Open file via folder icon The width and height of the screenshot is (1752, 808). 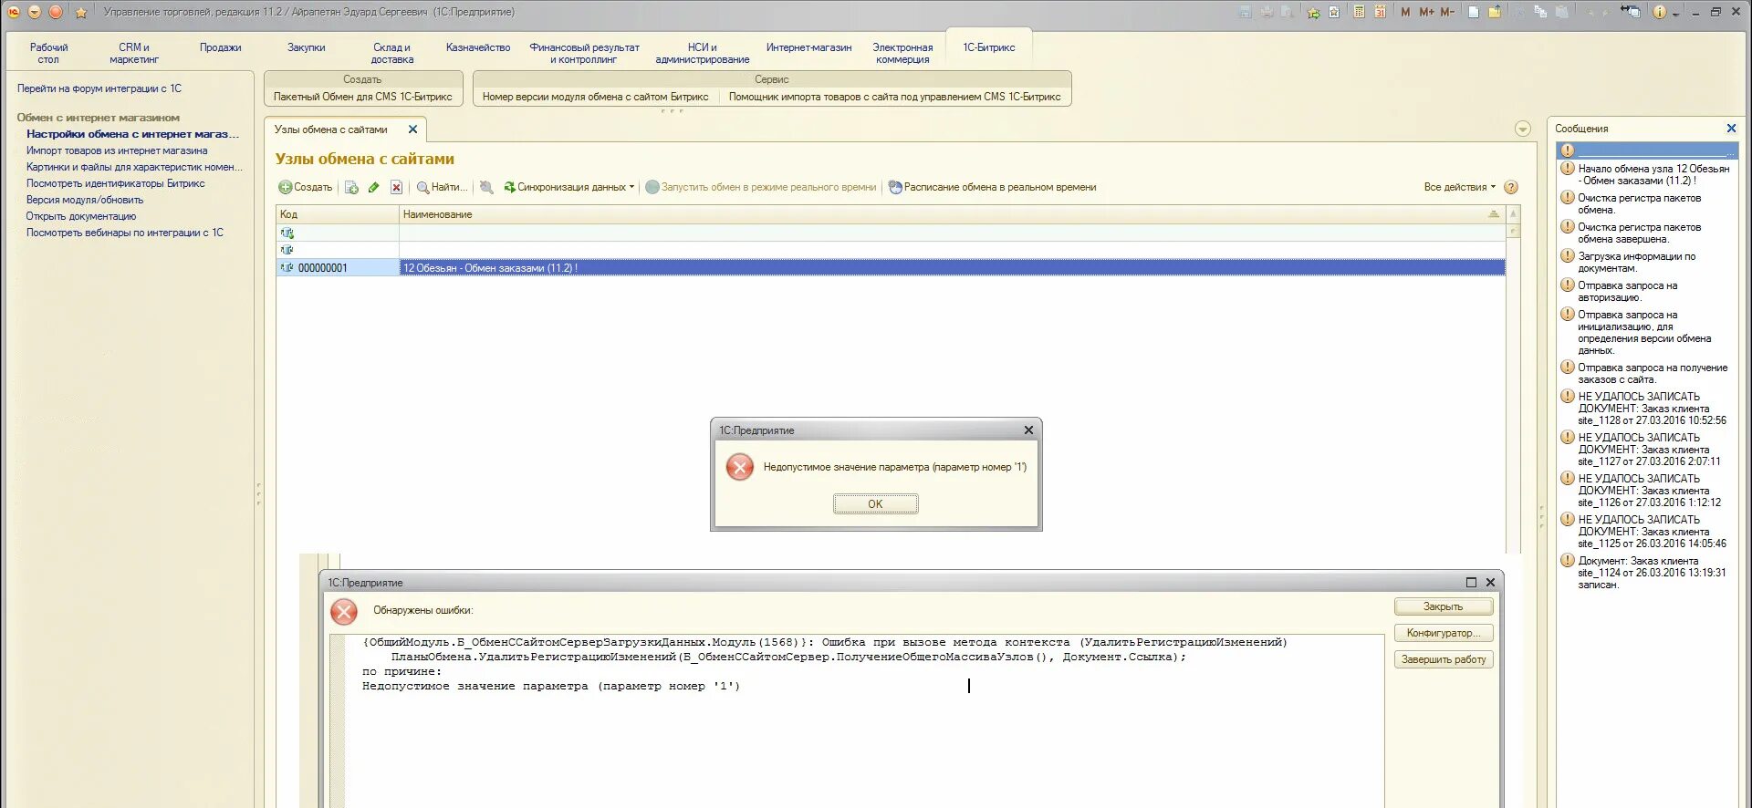coord(1495,12)
